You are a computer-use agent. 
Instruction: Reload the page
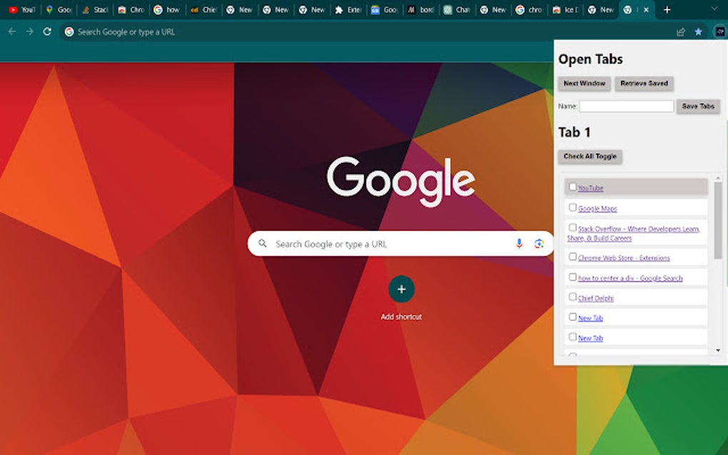pos(46,31)
